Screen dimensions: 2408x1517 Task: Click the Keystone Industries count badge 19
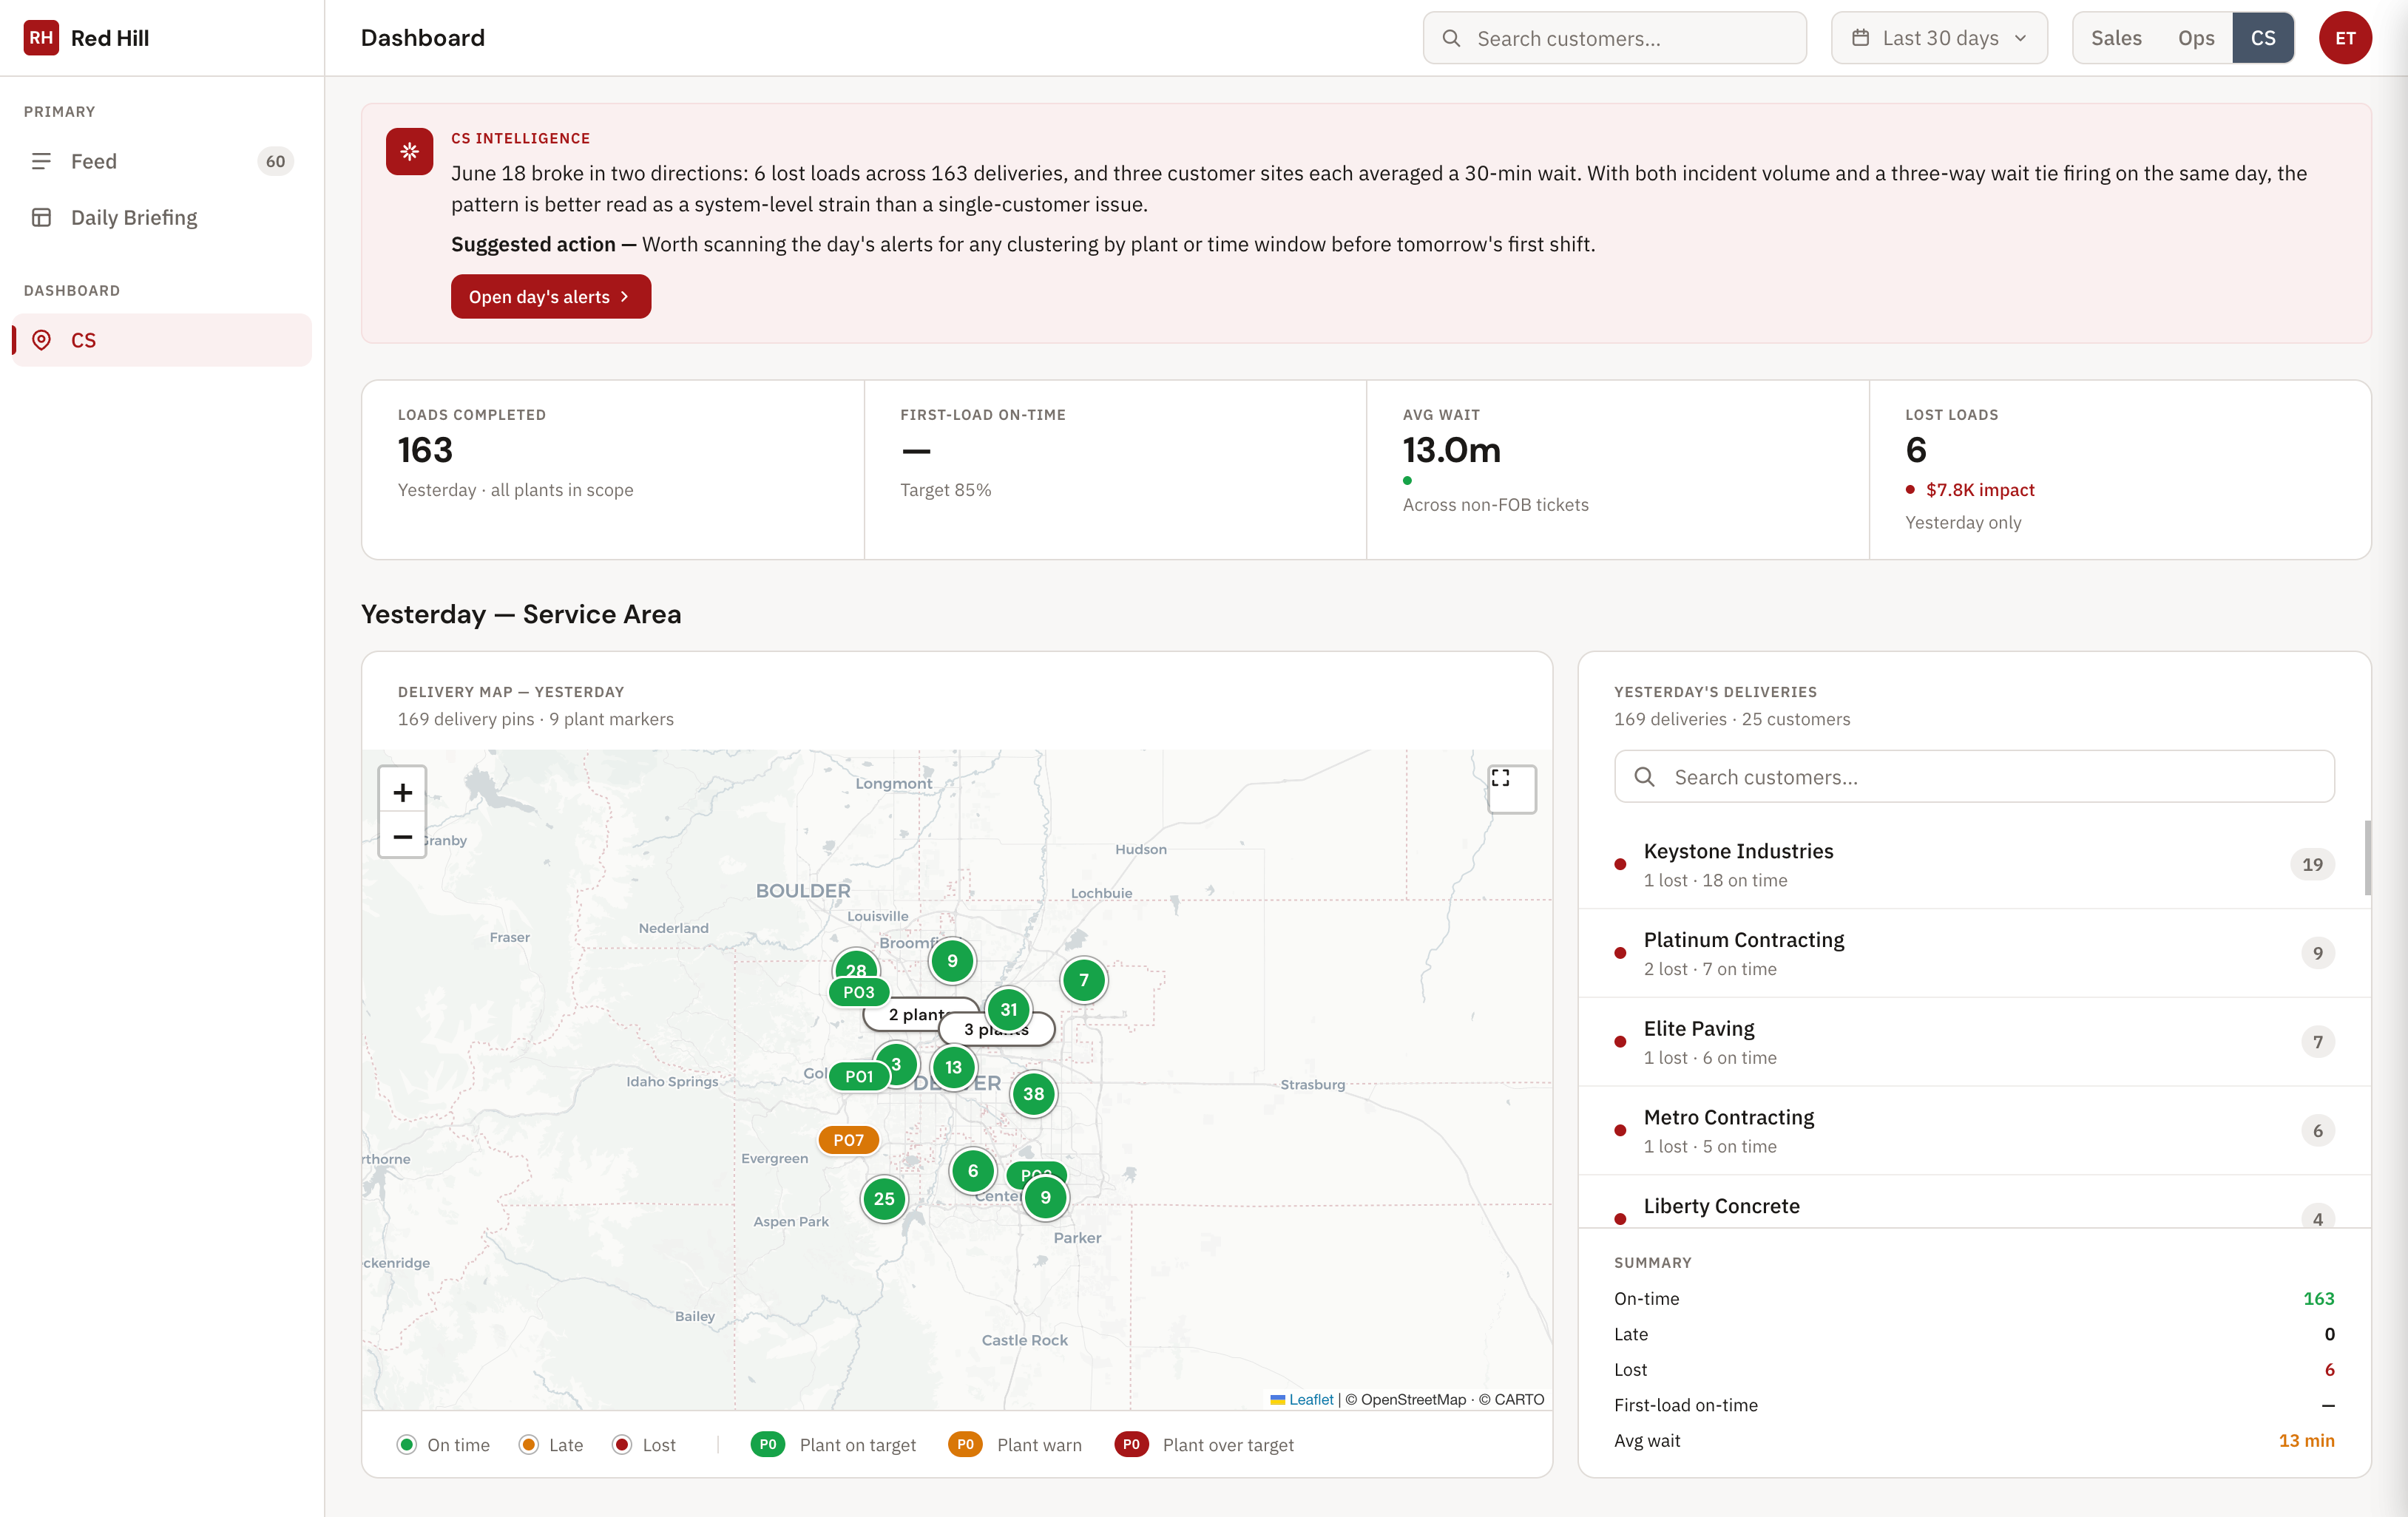point(2312,864)
